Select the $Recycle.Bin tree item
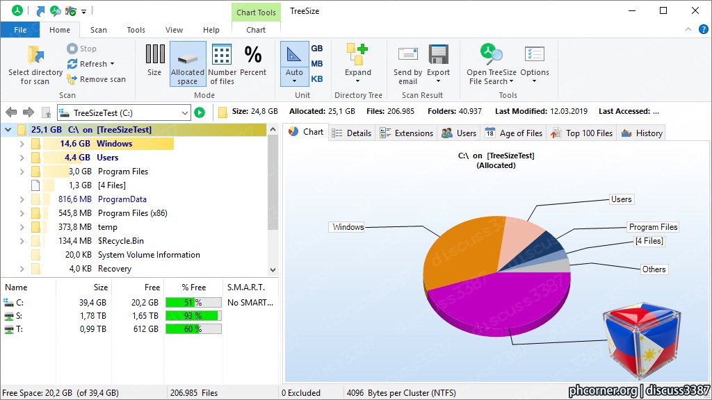This screenshot has width=712, height=400. point(121,241)
